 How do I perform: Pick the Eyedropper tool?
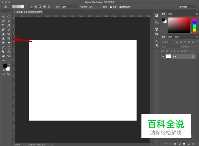click(x=9, y=25)
